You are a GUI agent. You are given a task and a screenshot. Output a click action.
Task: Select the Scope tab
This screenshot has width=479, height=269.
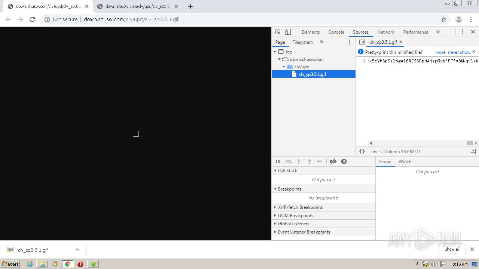(385, 162)
